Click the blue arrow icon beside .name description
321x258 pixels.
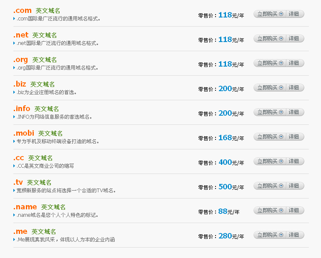point(14,215)
